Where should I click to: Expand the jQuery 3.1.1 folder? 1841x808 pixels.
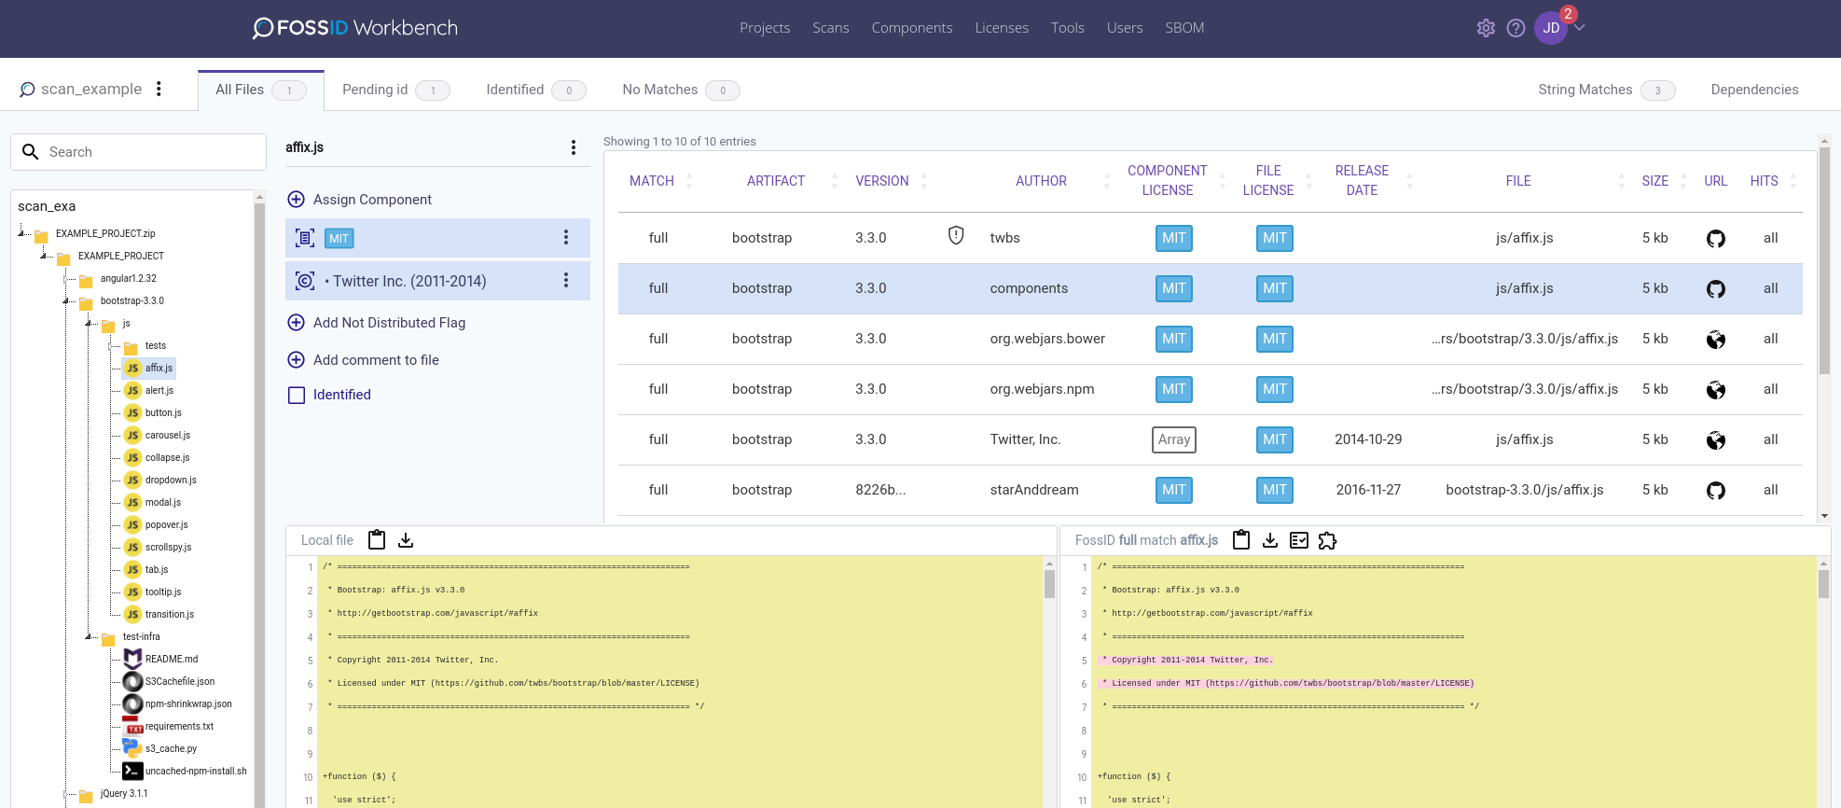(67, 793)
